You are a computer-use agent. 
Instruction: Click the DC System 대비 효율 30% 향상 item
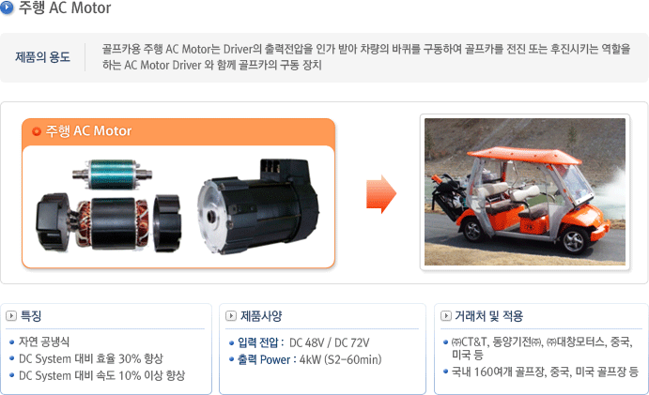point(91,358)
